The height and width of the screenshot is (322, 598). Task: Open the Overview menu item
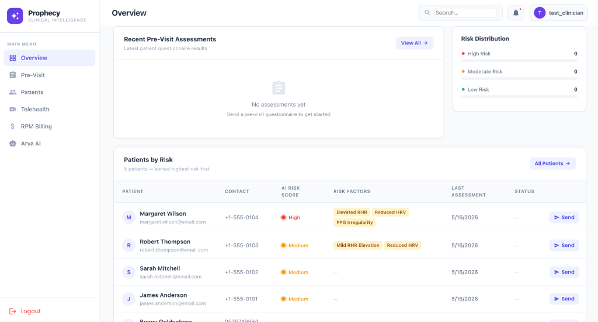(50, 58)
